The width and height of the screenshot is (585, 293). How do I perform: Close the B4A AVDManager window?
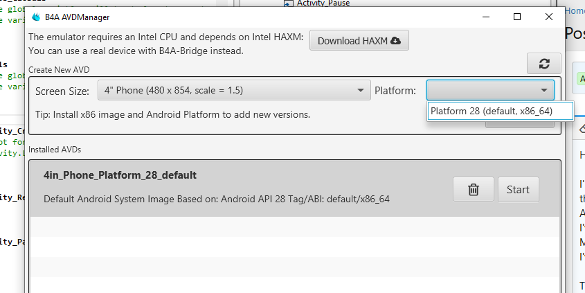(x=548, y=17)
